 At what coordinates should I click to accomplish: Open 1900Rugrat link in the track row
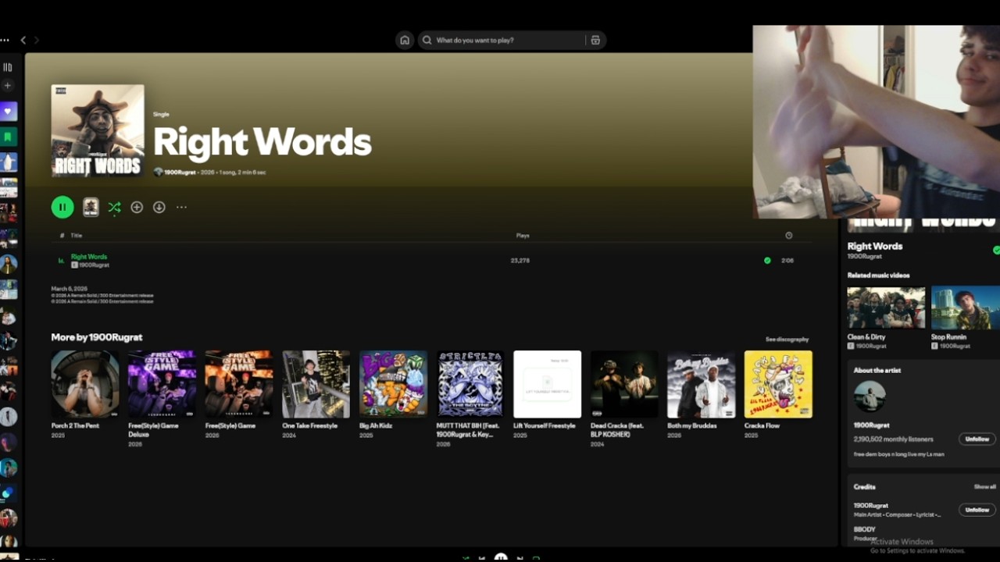tap(94, 265)
